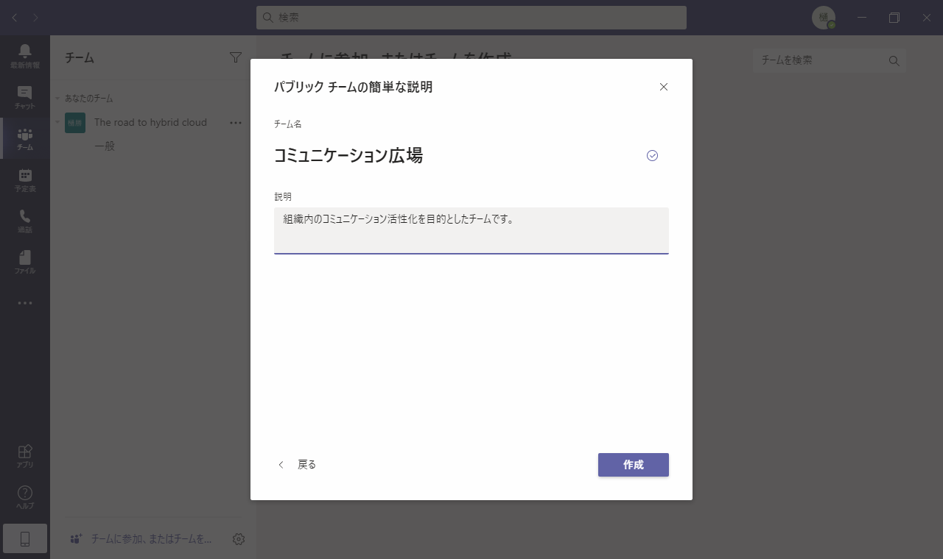Select the Teams (チーム) sidebar icon
Viewport: 943px width, 559px height.
point(25,138)
